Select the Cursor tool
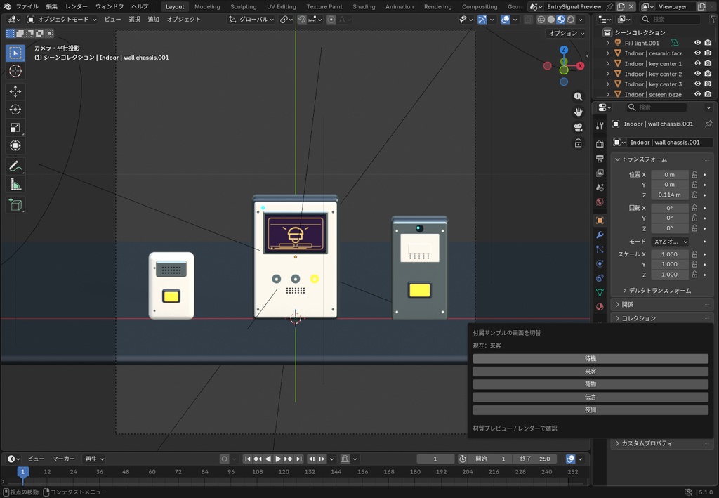This screenshot has height=498, width=719. coord(15,71)
